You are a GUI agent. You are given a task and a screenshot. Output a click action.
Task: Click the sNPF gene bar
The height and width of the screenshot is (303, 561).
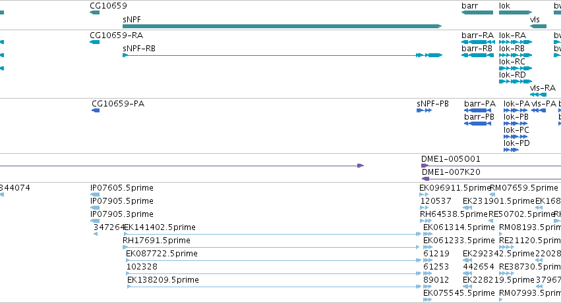coord(282,26)
